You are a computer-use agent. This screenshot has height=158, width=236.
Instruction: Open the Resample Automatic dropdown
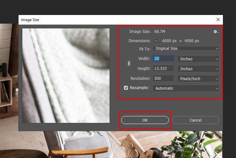click(186, 88)
